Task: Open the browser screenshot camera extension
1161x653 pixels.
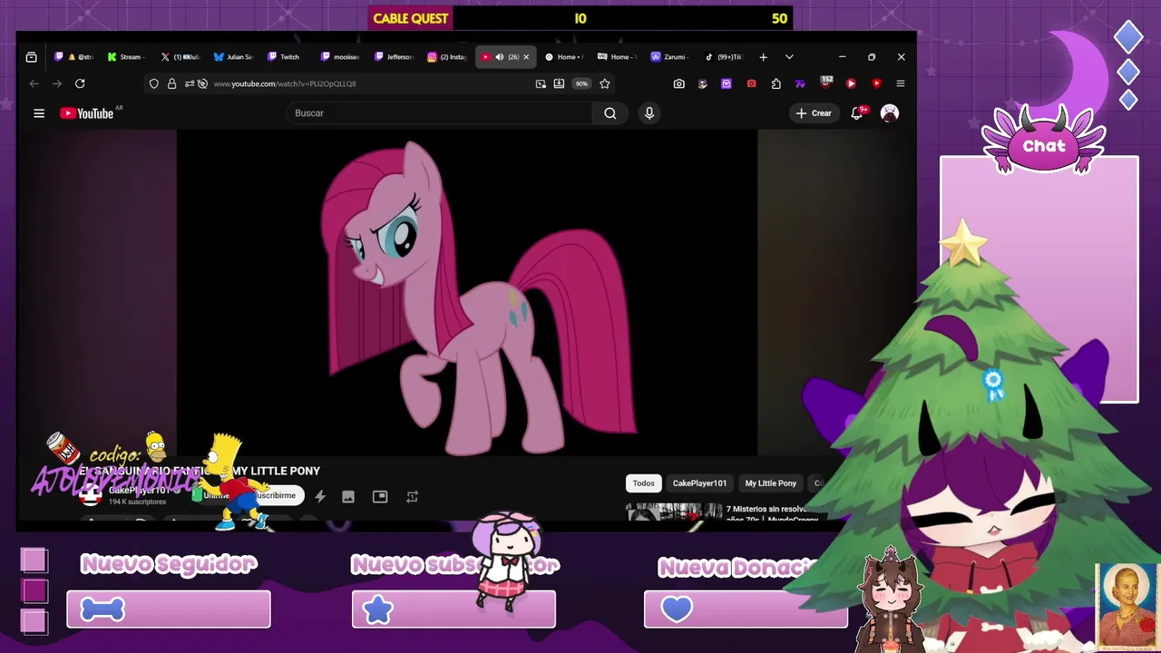Action: click(679, 83)
